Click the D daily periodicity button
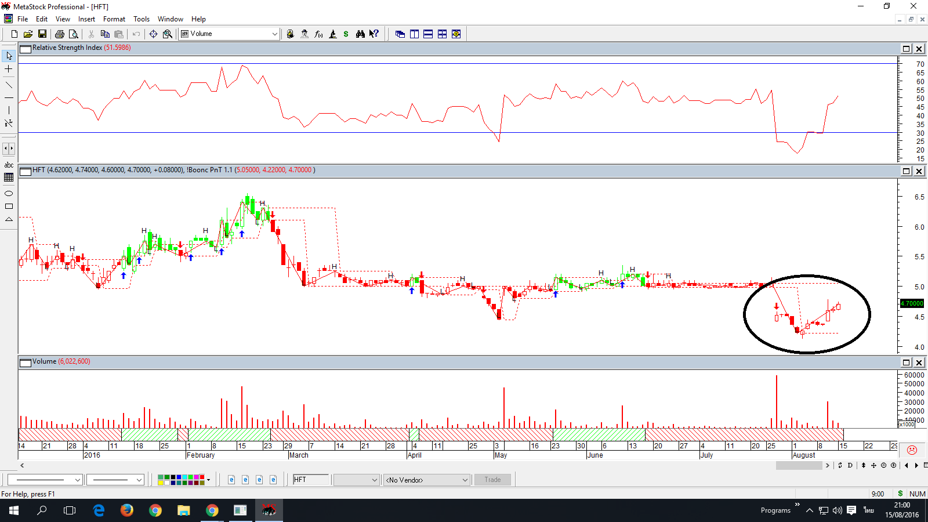 coord(850,465)
